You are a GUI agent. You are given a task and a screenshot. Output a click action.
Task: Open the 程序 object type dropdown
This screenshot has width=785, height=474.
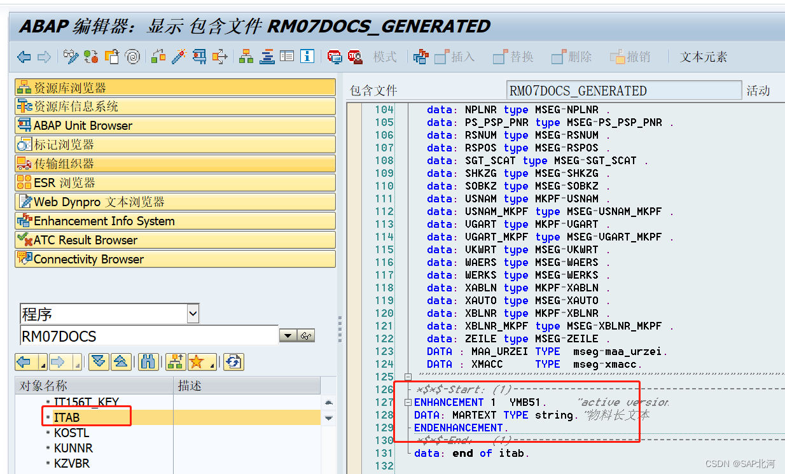[x=193, y=313]
